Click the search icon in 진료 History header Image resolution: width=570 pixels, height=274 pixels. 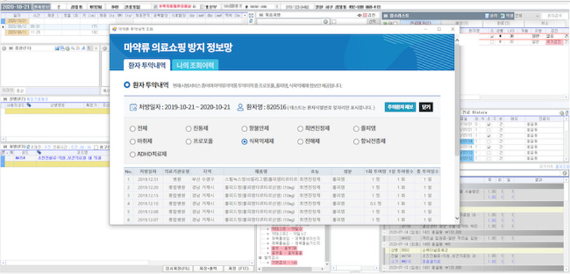[560, 113]
